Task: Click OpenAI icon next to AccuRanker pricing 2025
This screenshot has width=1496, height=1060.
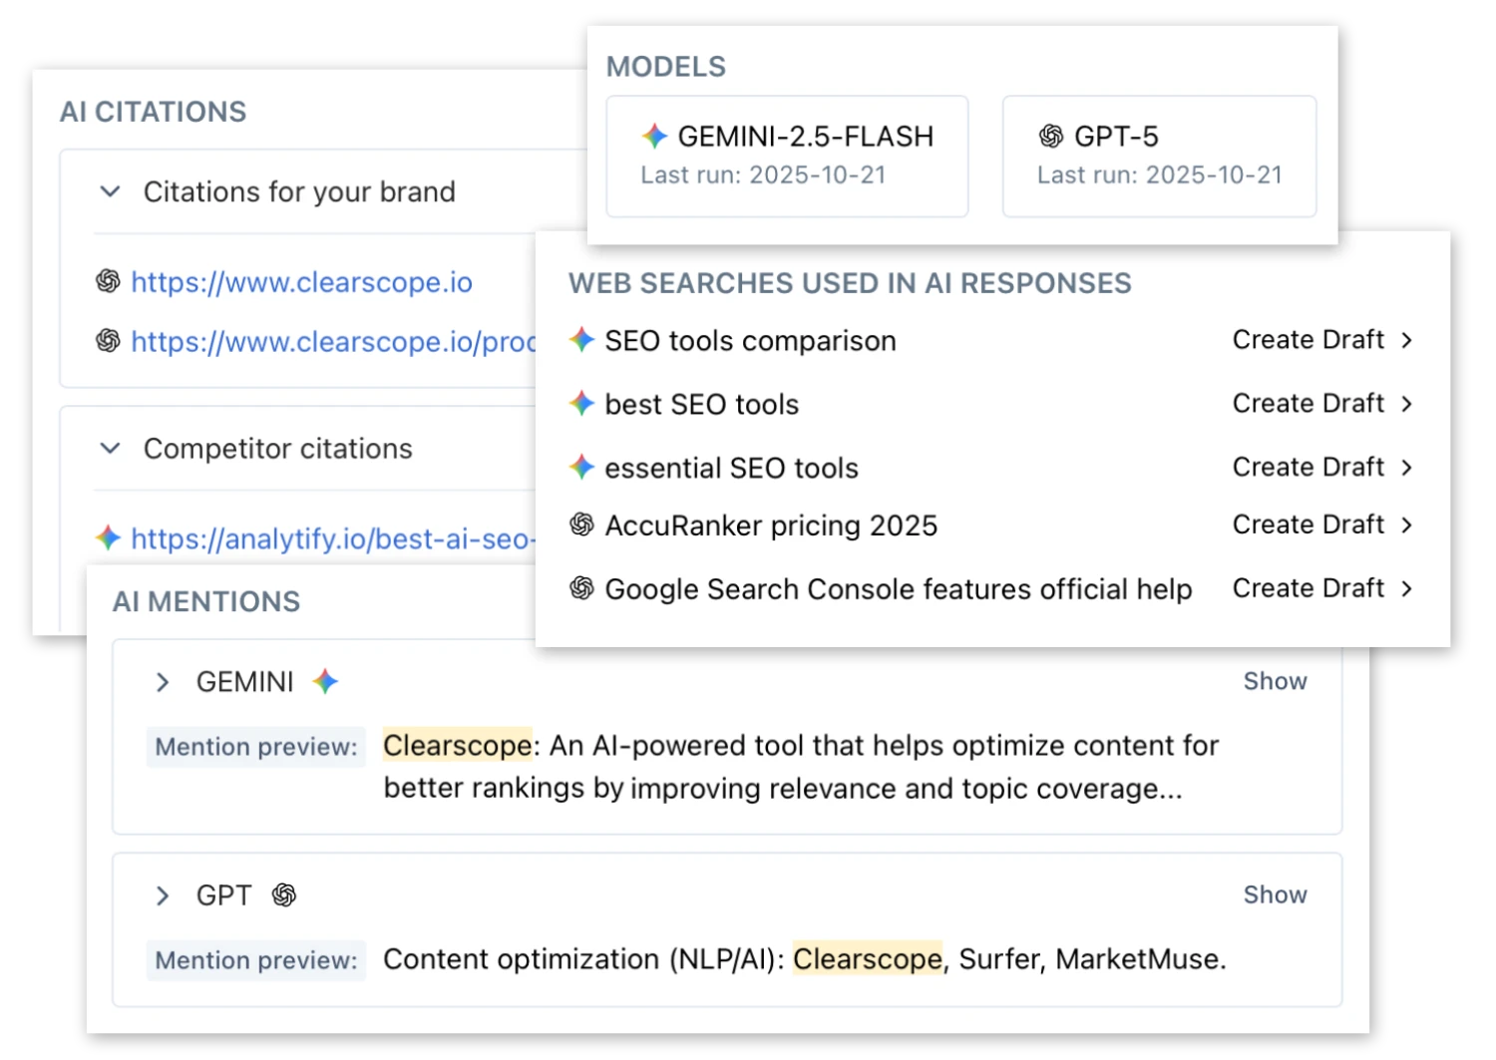Action: pos(581,525)
